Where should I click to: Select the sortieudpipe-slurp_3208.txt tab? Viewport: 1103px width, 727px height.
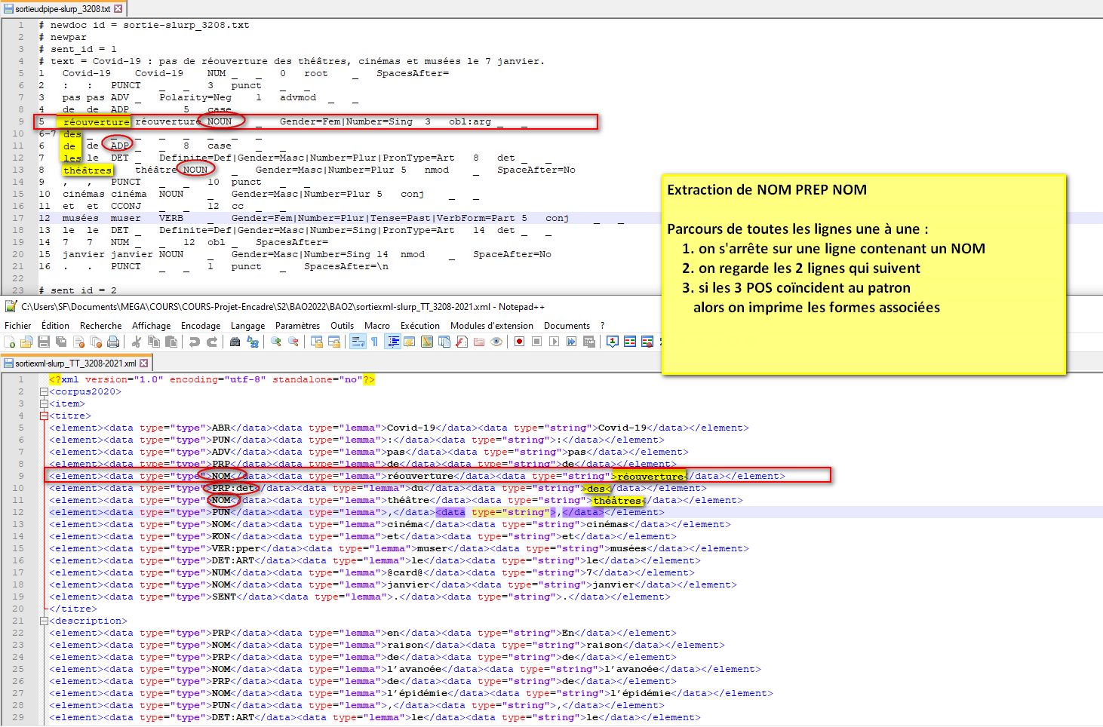point(63,9)
